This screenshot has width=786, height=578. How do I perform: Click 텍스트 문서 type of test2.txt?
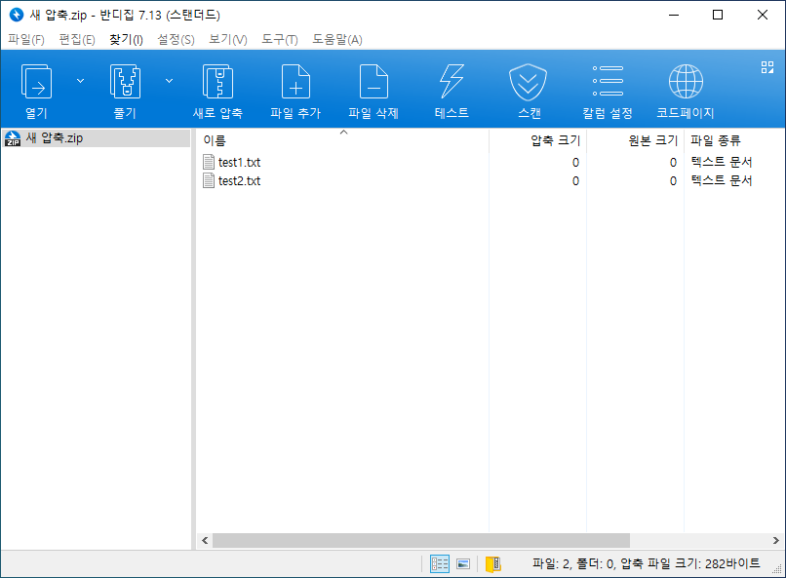722,180
